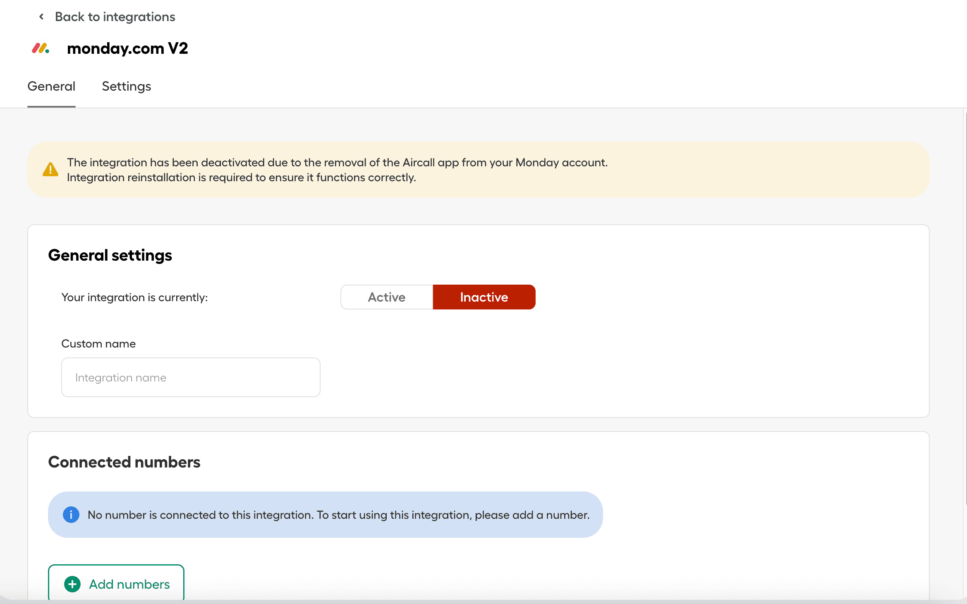Image resolution: width=967 pixels, height=604 pixels.
Task: Click the Integration name input field
Action: tap(190, 377)
